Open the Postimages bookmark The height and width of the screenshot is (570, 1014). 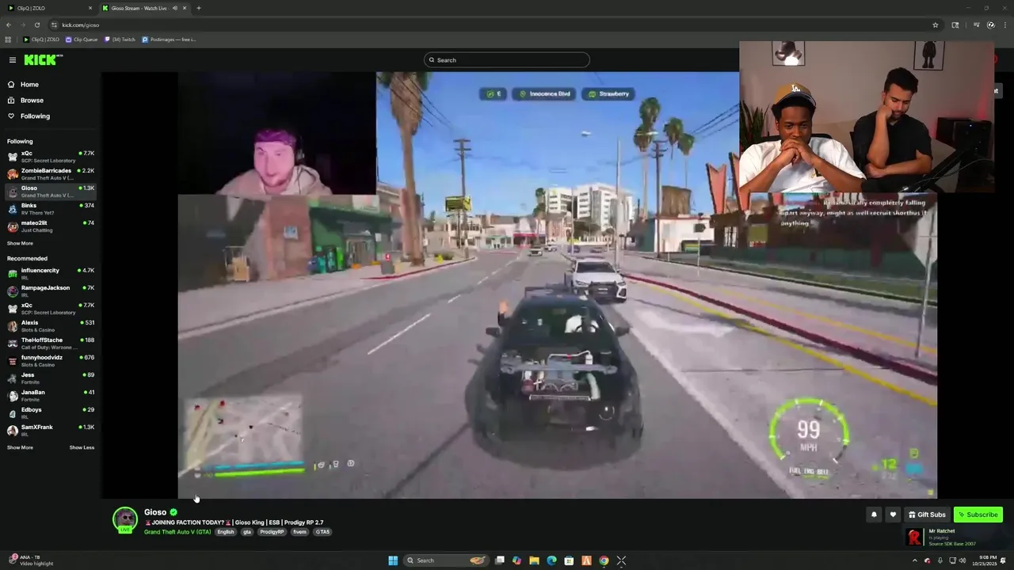169,40
